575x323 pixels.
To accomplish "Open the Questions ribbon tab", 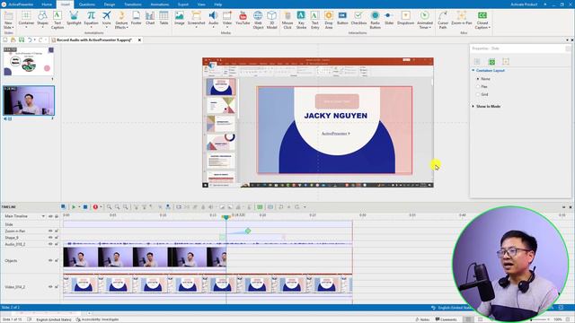I will (x=87, y=4).
